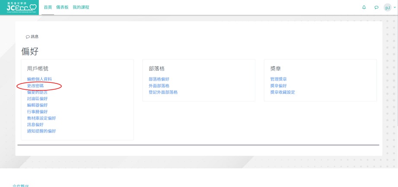Click the JCECC logo
This screenshot has height=187, width=398.
coord(19,7)
